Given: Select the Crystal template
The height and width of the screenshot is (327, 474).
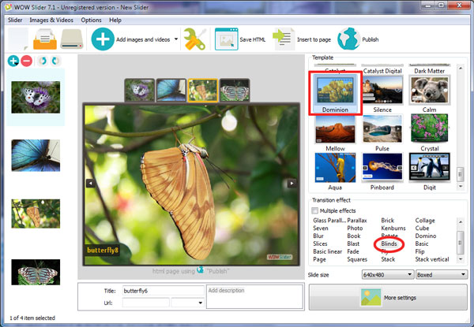Looking at the screenshot, I should click(429, 132).
